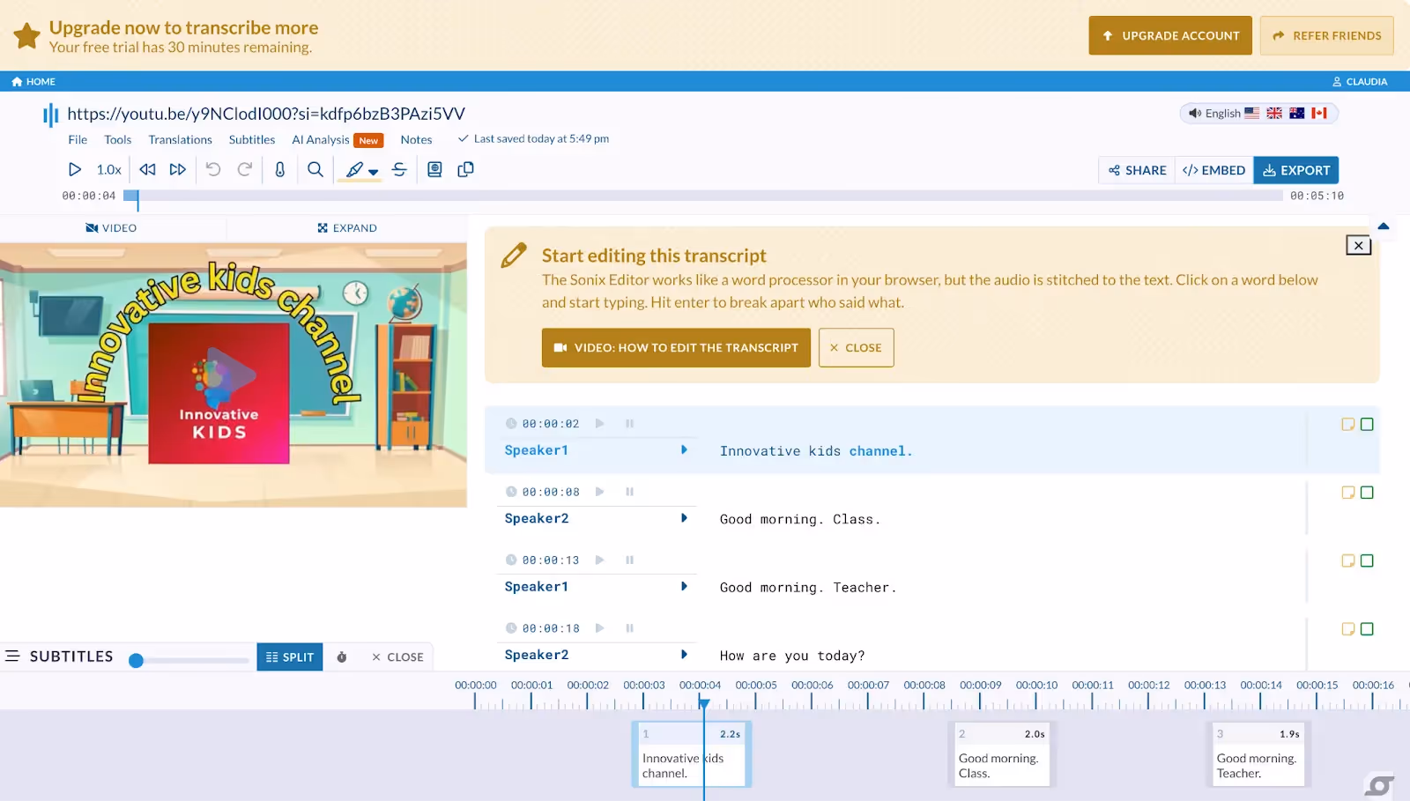Select subtitle block 1 Innovative kids channel

click(x=692, y=754)
